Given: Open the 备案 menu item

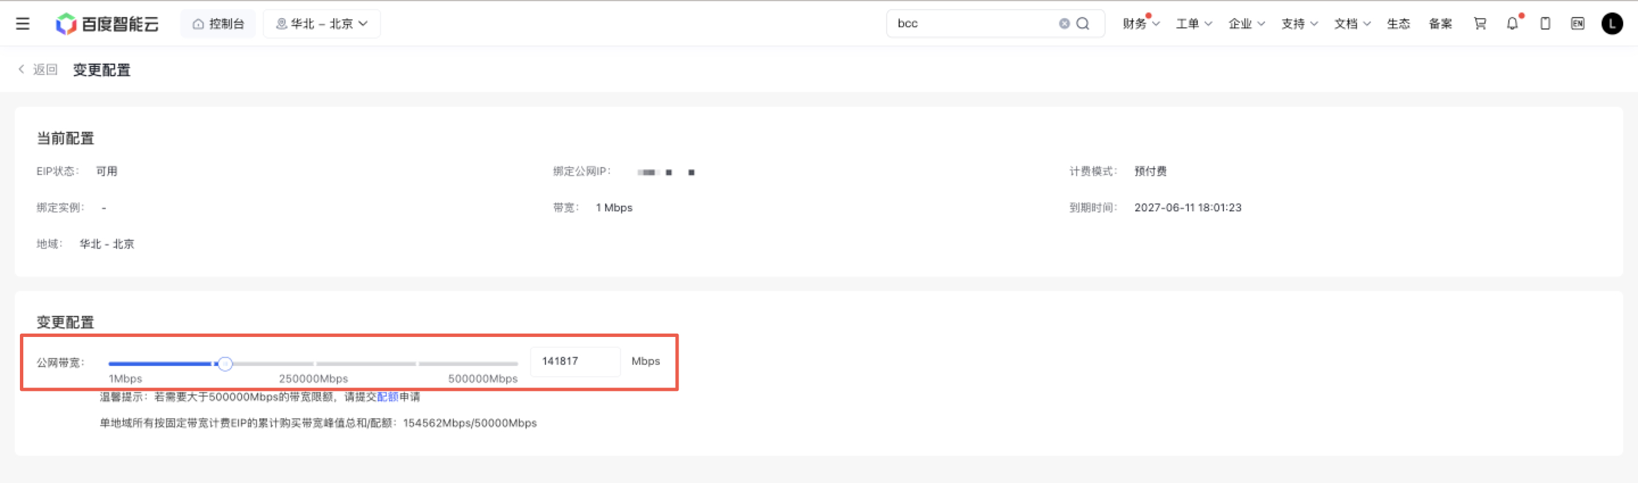Looking at the screenshot, I should (1440, 23).
